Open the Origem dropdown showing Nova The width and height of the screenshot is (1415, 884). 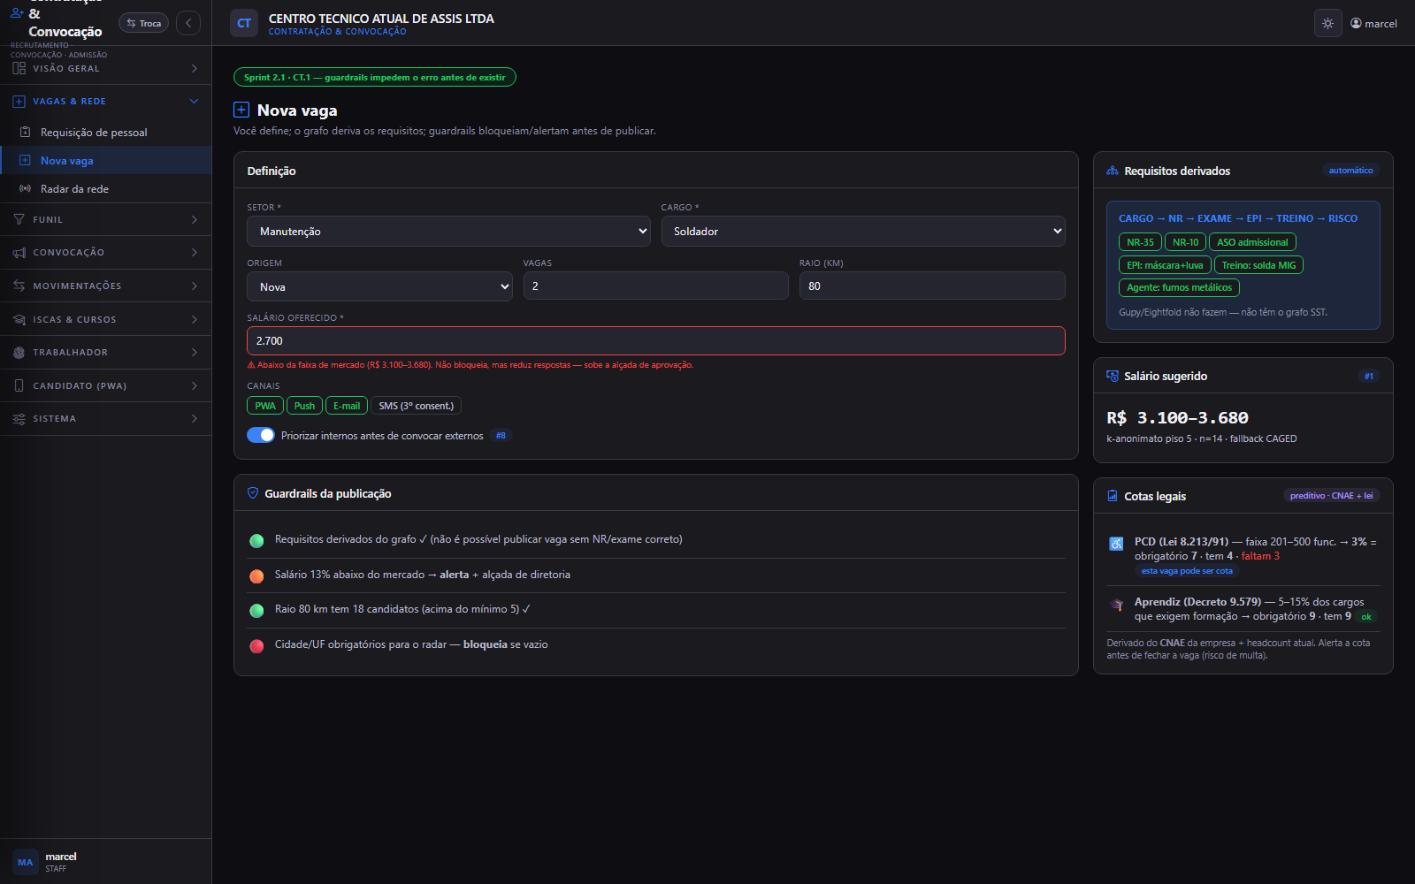point(379,286)
